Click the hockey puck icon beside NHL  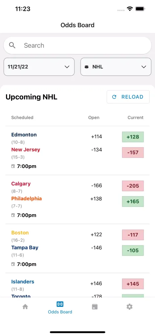pos(87,67)
